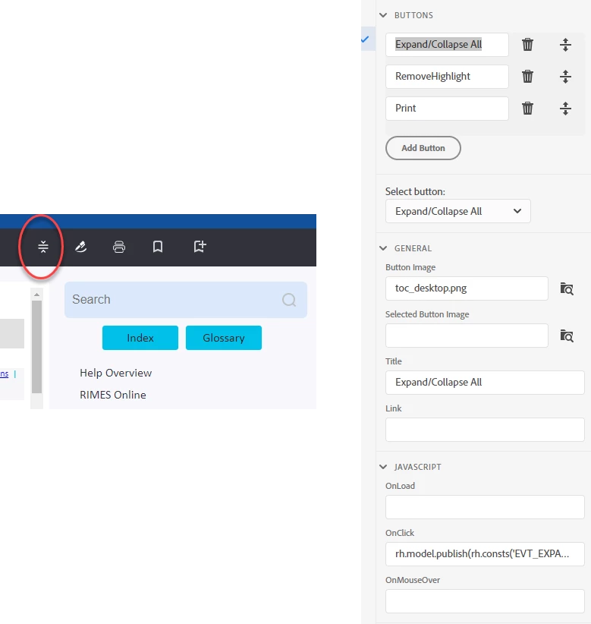Click reorder handle for Print entry
Image resolution: width=591 pixels, height=624 pixels.
point(565,109)
